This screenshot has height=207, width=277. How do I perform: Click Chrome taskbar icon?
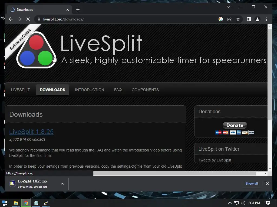click(x=26, y=203)
